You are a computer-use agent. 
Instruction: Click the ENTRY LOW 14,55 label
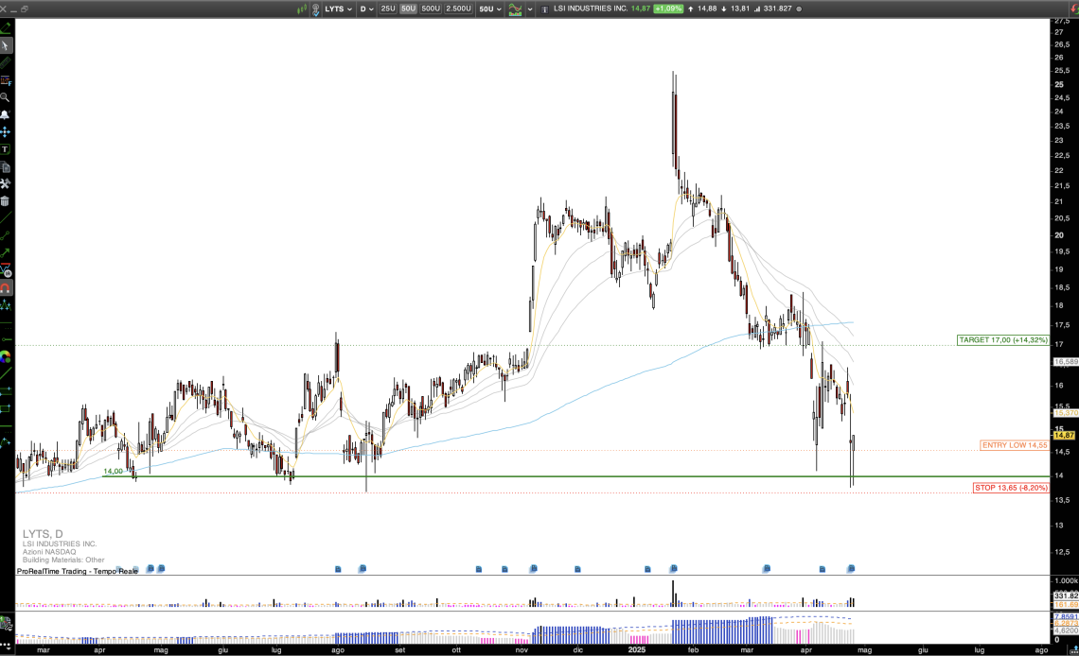pyautogui.click(x=1015, y=444)
